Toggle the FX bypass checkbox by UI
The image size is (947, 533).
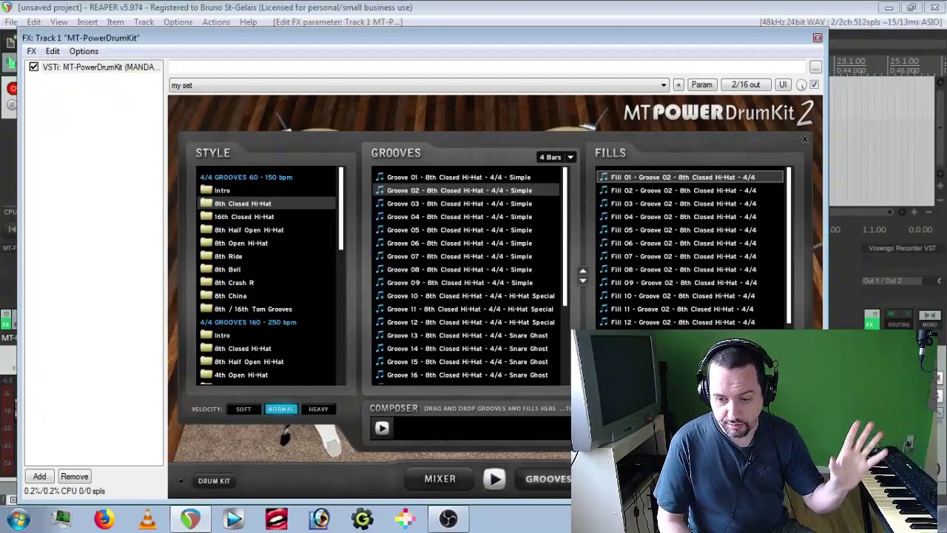pyautogui.click(x=814, y=85)
